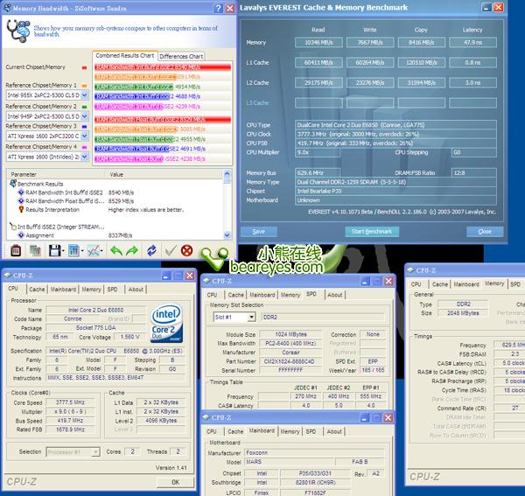Viewport: 525px width, 496px height.
Task: Click the green Back arrow in Sandra
Action: pos(116,250)
